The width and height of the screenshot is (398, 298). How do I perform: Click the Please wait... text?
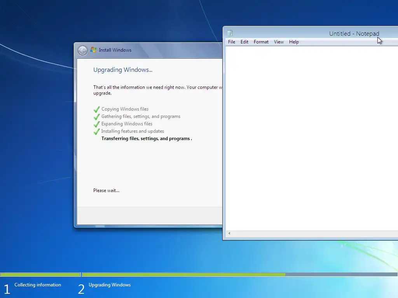click(x=106, y=190)
